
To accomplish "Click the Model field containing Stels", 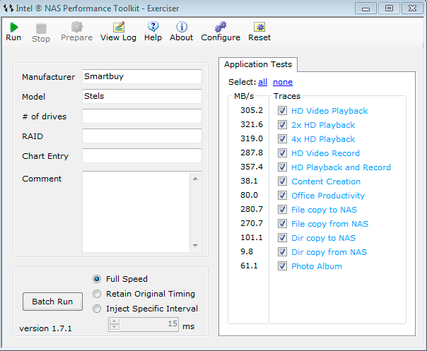I will pos(142,96).
